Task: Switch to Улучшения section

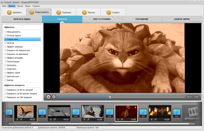Action: [x=142, y=19]
